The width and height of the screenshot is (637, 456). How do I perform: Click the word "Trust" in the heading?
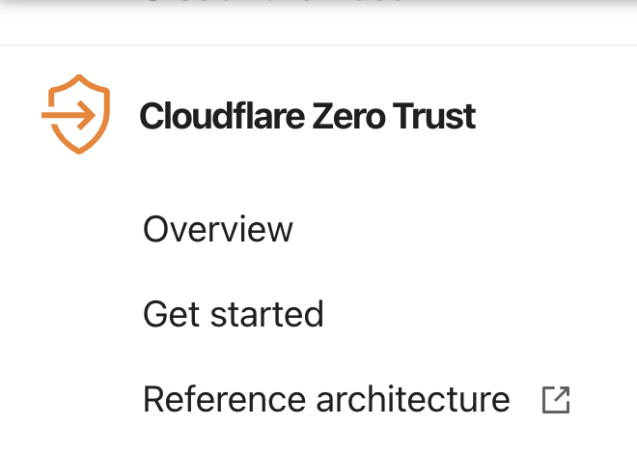point(434,116)
